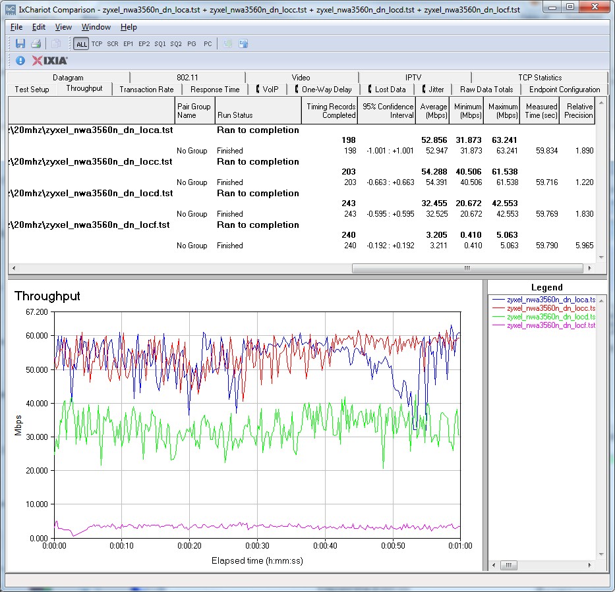The image size is (615, 592).
Task: Click the Print toolbar icon
Action: 36,43
